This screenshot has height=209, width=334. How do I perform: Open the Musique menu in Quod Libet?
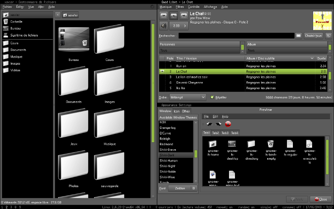166,7
